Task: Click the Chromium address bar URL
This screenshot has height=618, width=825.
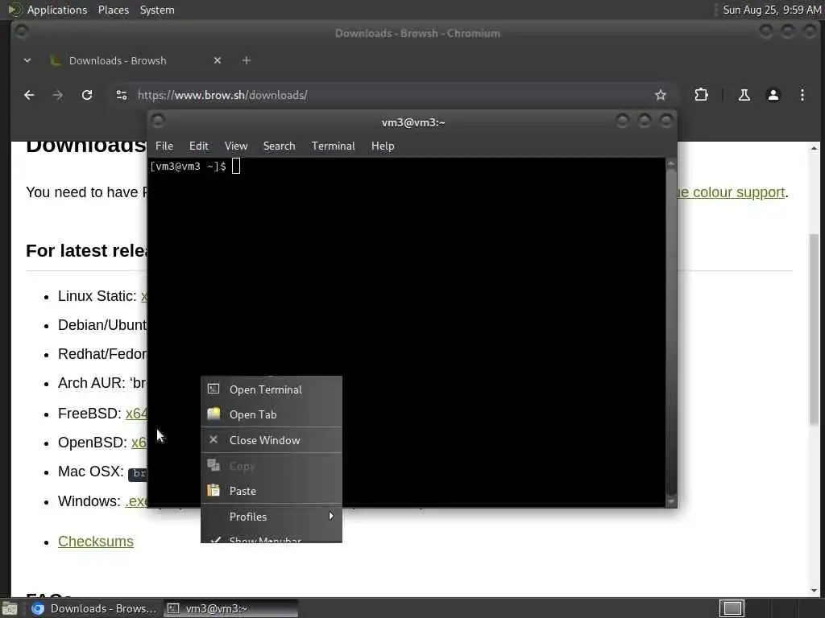Action: click(222, 95)
